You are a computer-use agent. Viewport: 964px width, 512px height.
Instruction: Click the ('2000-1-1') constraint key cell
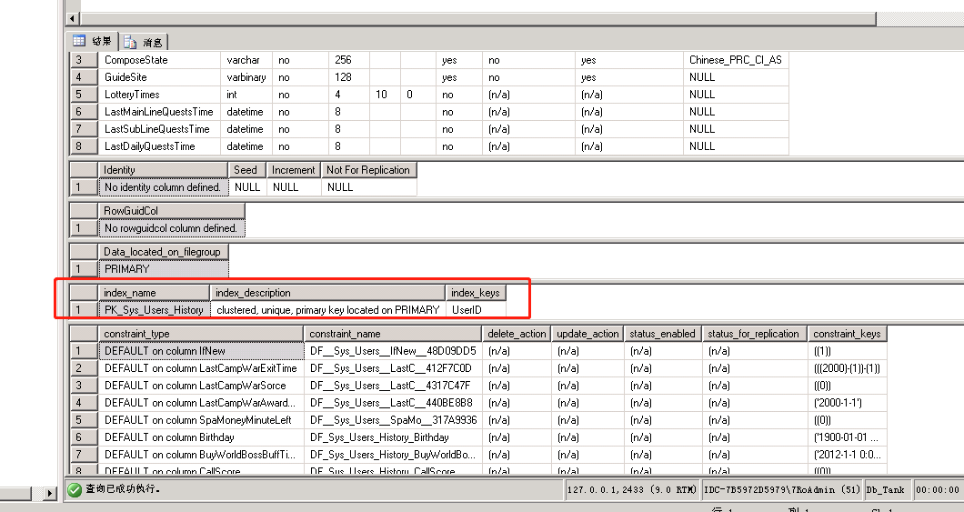point(848,403)
